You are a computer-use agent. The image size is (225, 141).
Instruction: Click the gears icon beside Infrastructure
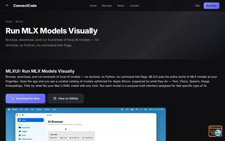[x=20, y=139]
